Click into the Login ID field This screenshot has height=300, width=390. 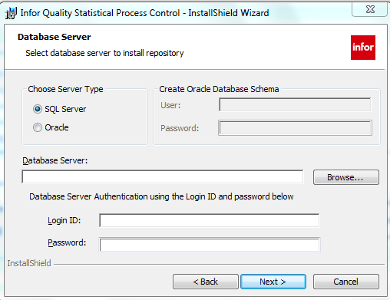(210, 220)
